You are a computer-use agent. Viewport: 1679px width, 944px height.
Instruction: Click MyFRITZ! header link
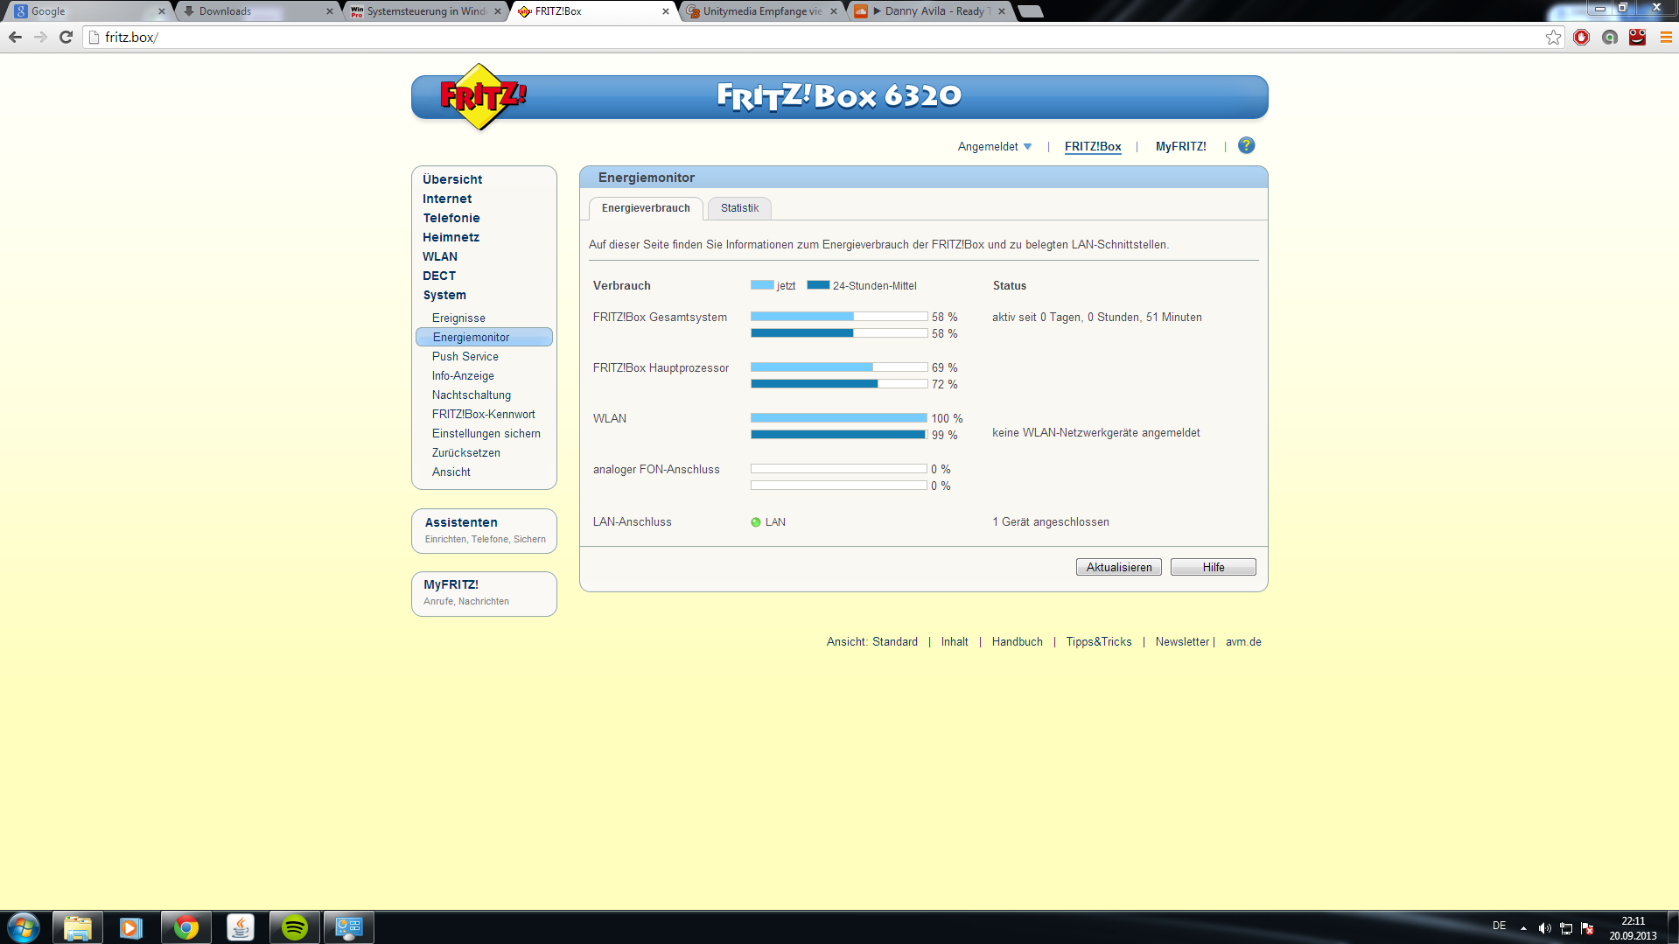(x=1180, y=147)
